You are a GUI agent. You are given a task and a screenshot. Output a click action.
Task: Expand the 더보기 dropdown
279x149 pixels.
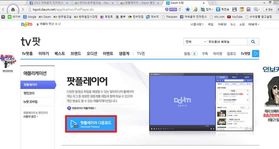[254, 24]
